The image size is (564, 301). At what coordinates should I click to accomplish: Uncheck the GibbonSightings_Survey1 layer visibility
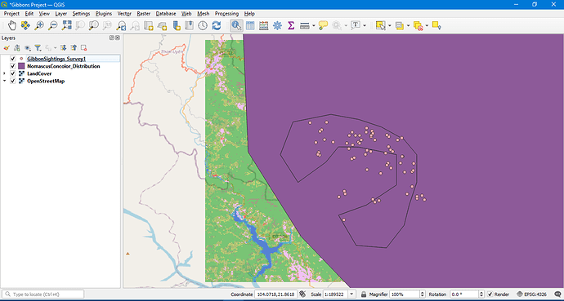[13, 59]
